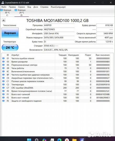Open the Вид menu
Image resolution: width=115 pixels, height=141 pixels.
point(29,7)
